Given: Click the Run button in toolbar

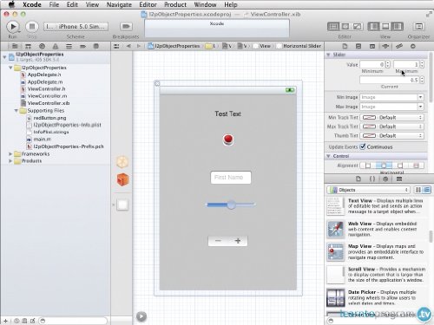Looking at the screenshot, I should click(13, 27).
